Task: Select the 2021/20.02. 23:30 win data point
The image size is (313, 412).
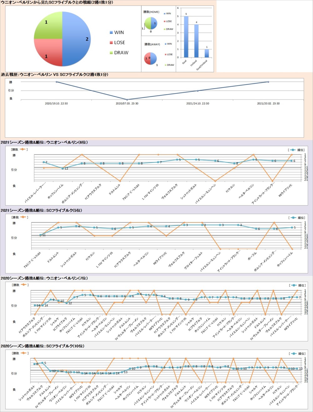Action: coord(268,82)
